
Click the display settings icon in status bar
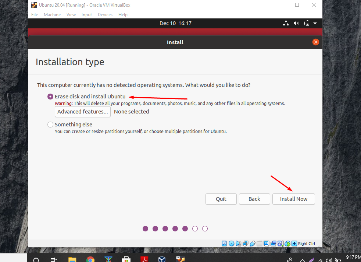[x=266, y=244]
